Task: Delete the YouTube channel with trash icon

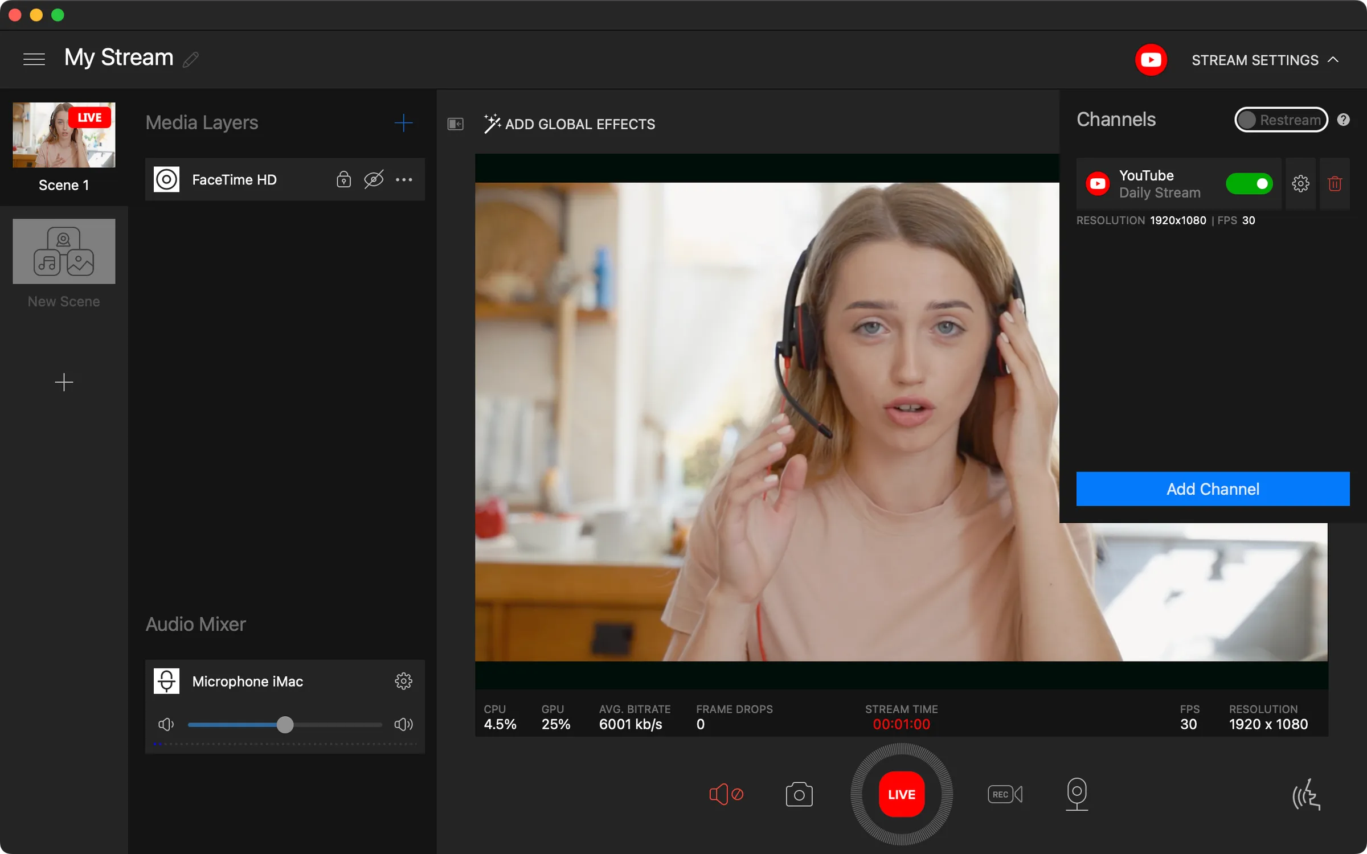Action: pos(1336,183)
